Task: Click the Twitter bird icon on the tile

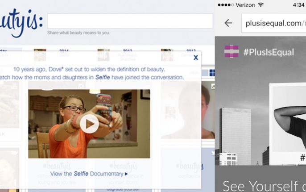Action: coord(212,153)
